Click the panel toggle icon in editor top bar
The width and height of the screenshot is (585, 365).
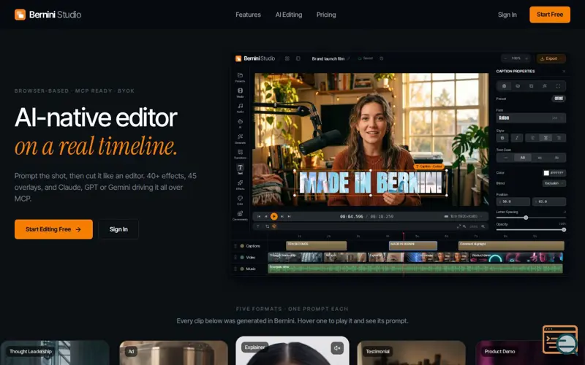pyautogui.click(x=298, y=58)
